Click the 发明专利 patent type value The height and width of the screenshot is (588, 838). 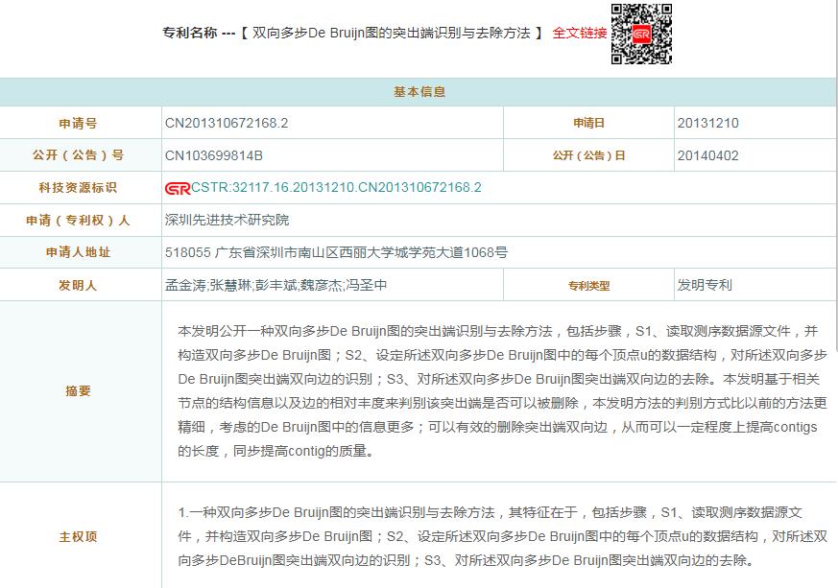coord(705,286)
